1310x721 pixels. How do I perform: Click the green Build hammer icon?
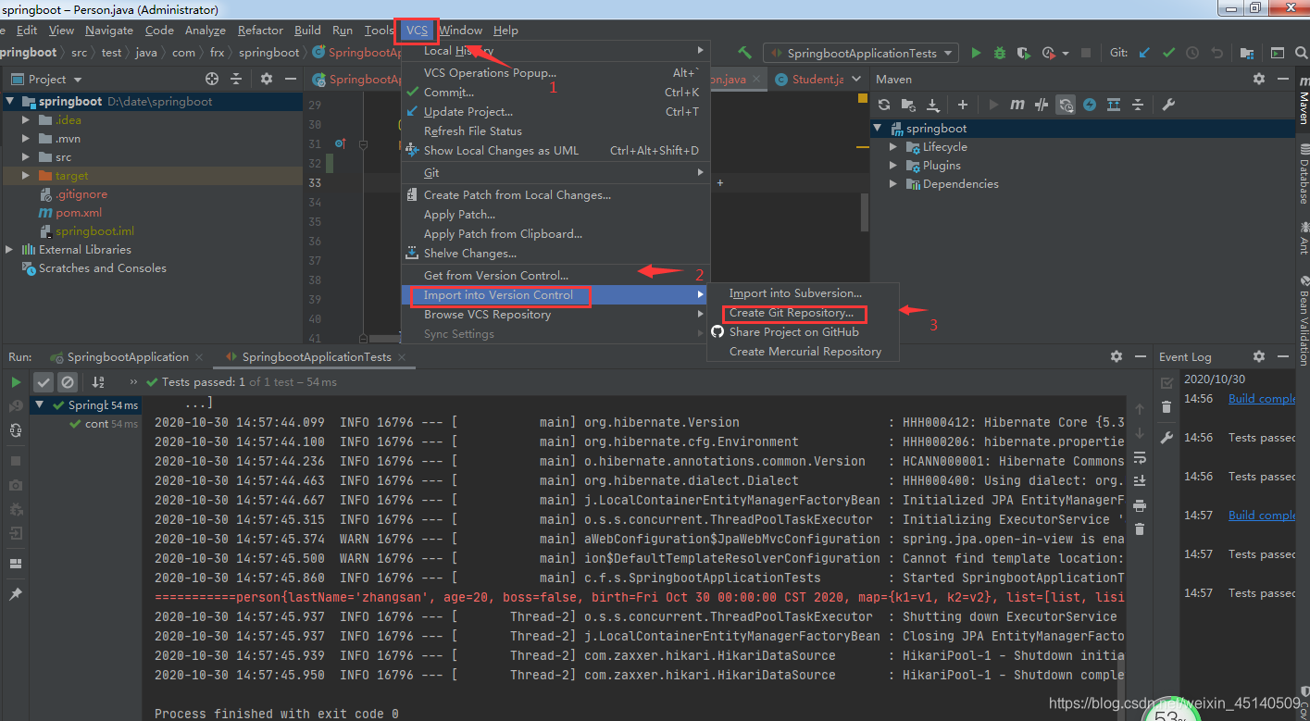pos(744,53)
